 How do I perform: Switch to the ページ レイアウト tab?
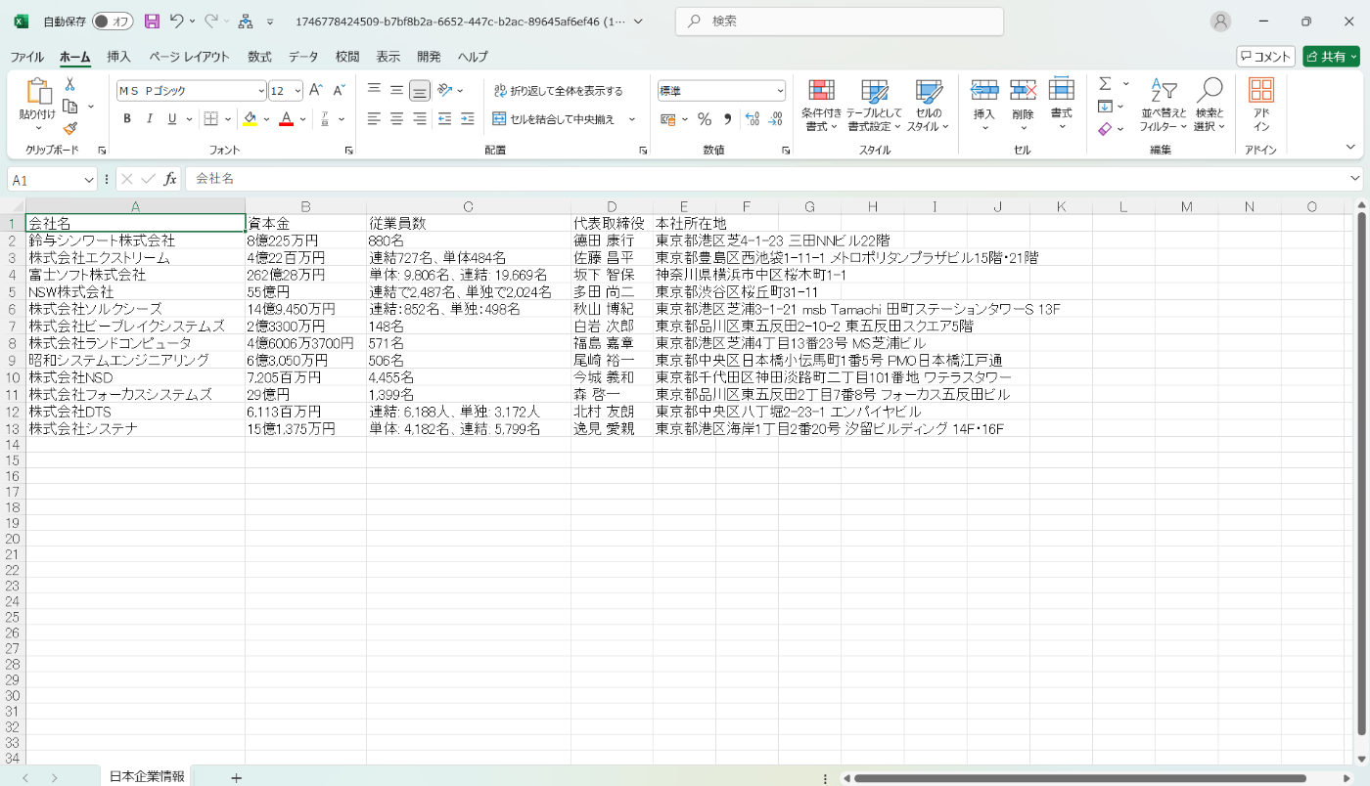click(190, 57)
